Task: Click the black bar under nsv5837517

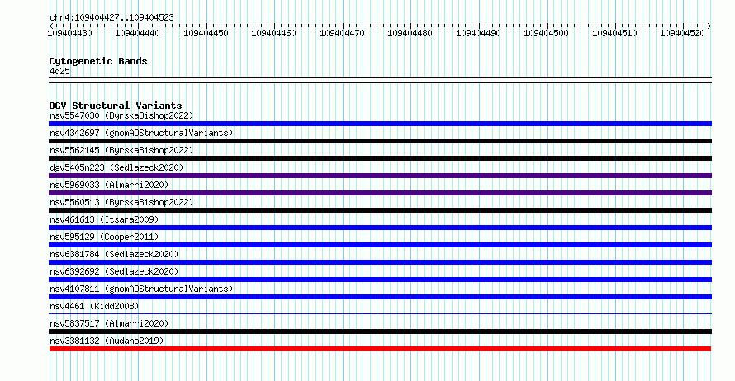Action: tap(380, 332)
